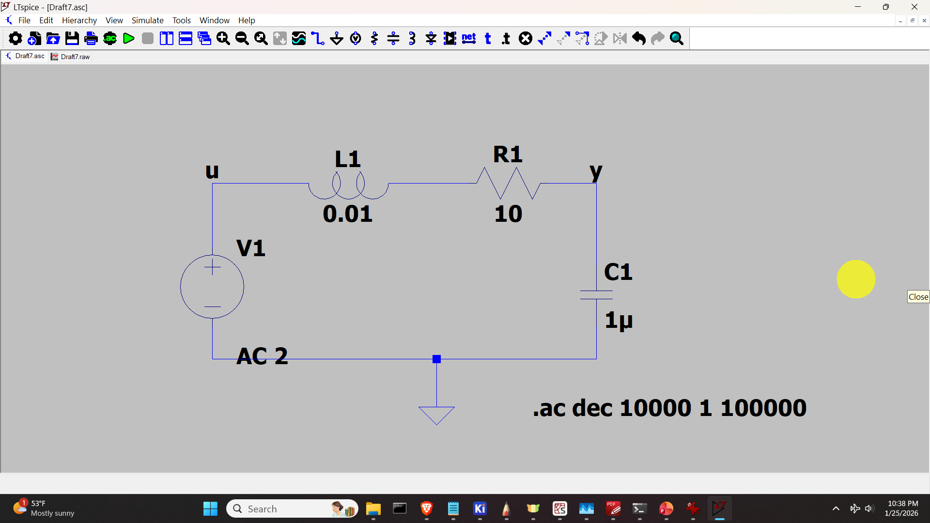Click the Zoom In magnifier icon
The image size is (930, 523).
click(223, 39)
